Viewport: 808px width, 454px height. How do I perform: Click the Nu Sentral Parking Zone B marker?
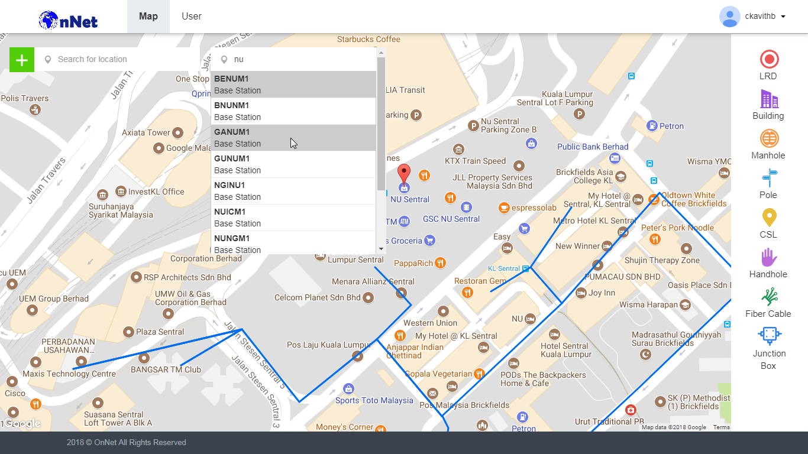click(473, 125)
